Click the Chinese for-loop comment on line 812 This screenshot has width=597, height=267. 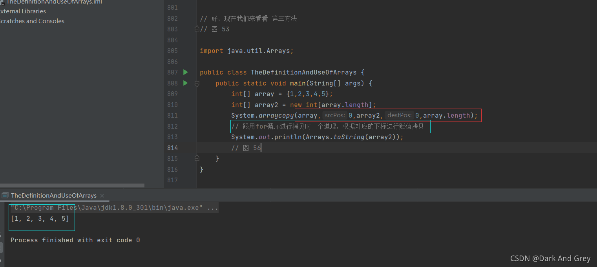click(x=327, y=126)
